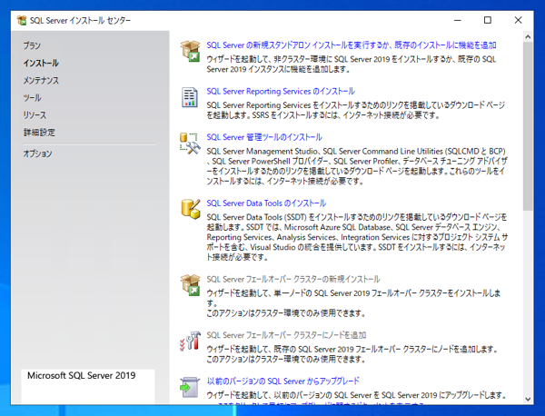Open the メンテナンス section
This screenshot has height=416, width=545.
[41, 80]
